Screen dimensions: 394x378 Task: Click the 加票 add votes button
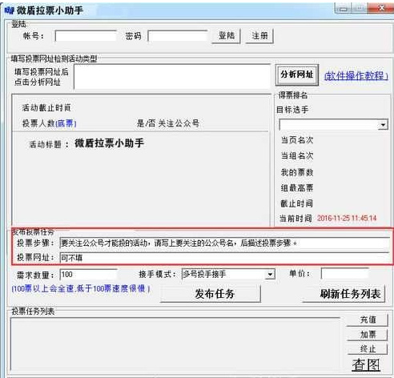point(368,334)
